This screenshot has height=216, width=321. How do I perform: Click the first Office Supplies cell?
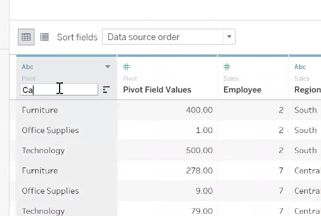coord(50,130)
